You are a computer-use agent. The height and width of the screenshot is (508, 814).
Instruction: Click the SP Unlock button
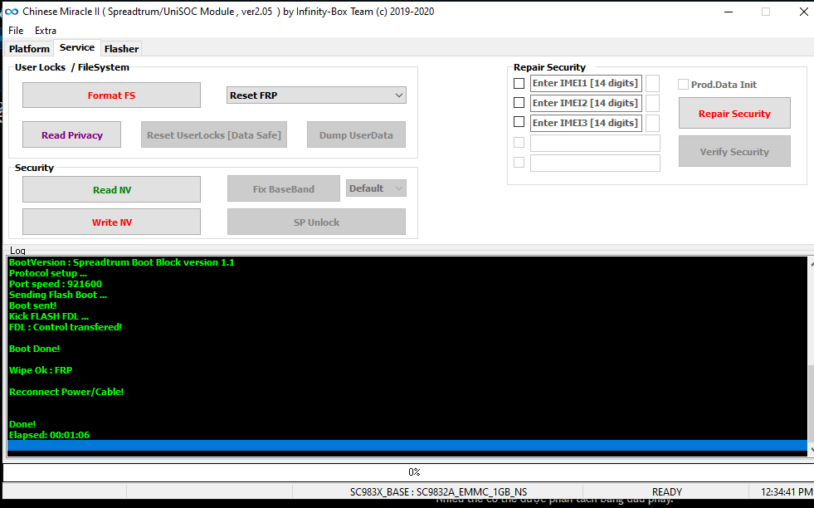[316, 222]
